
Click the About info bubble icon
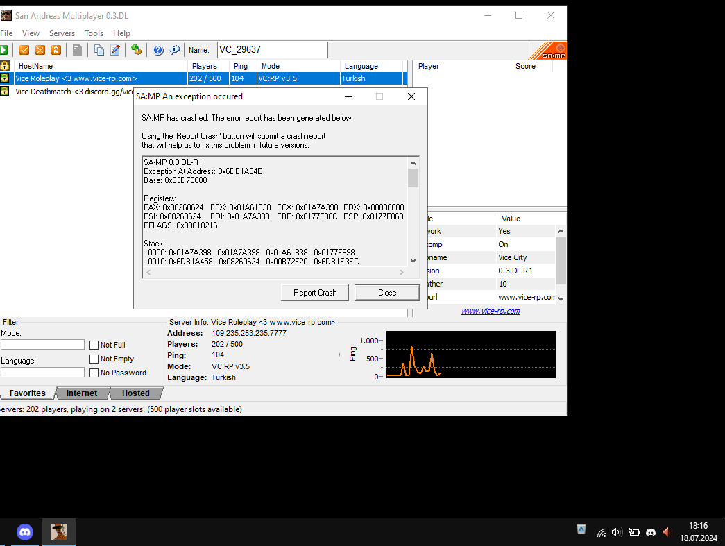click(174, 50)
